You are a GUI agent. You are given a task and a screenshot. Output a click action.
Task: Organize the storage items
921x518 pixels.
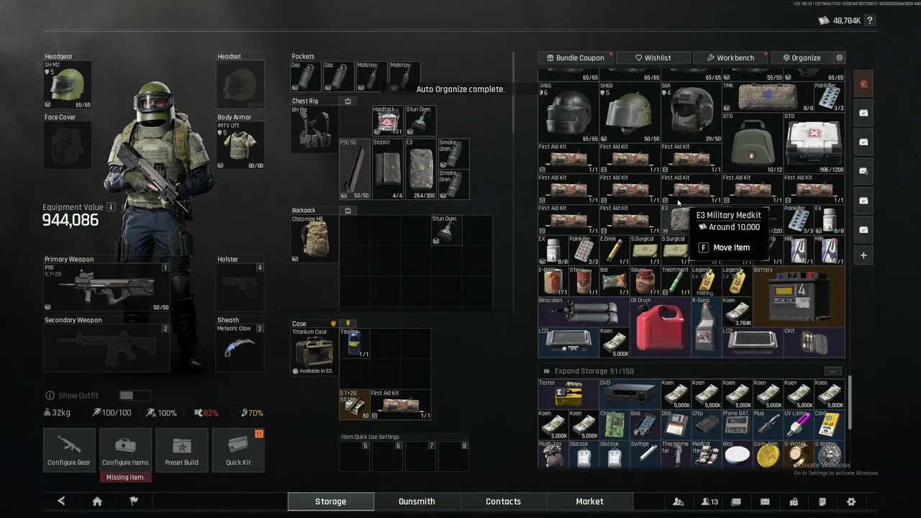coord(801,58)
